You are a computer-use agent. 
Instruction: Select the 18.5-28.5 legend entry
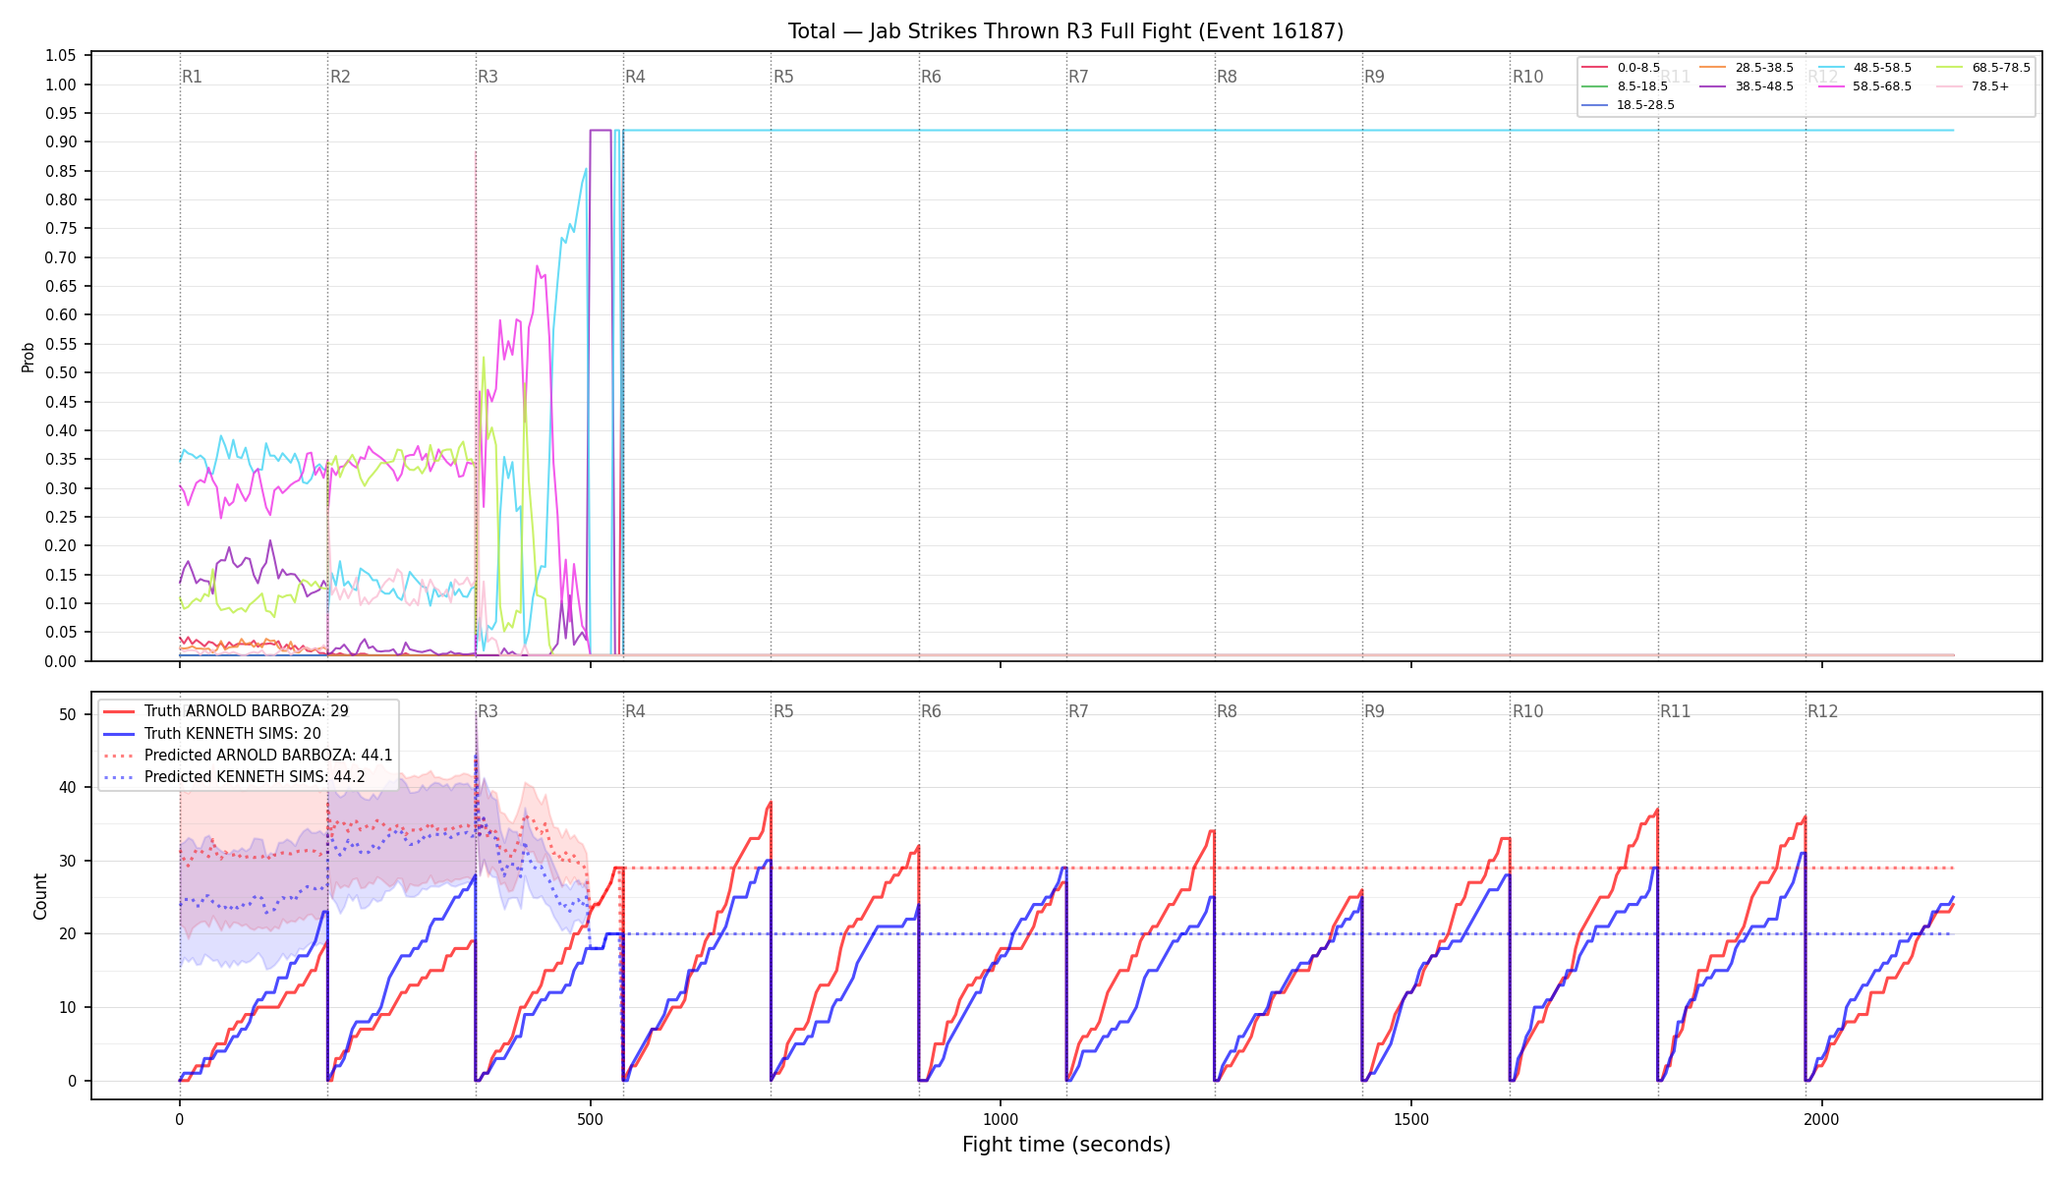click(1628, 105)
